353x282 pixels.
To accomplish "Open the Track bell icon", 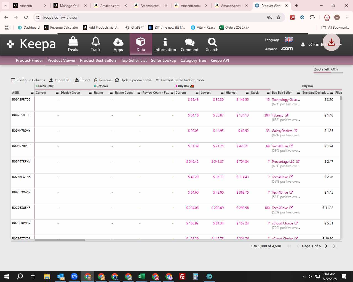I will click(x=96, y=44).
